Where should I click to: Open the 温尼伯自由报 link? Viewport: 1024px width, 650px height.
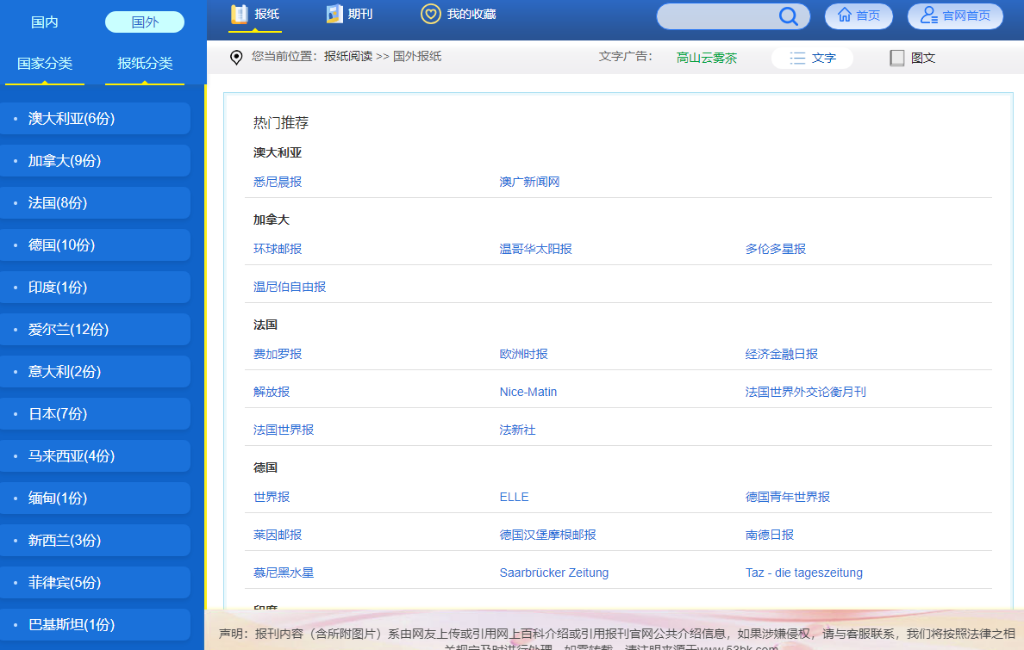pos(290,288)
